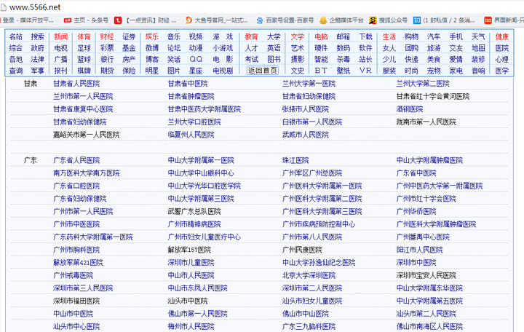Open 兰州大学口腔医院 link
The height and width of the screenshot is (332, 524).
(x=194, y=122)
